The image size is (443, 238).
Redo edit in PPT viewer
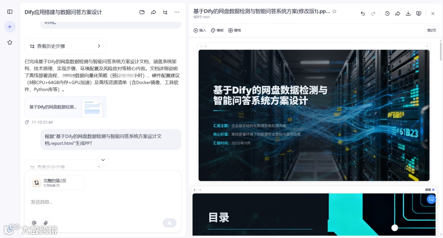(373, 14)
